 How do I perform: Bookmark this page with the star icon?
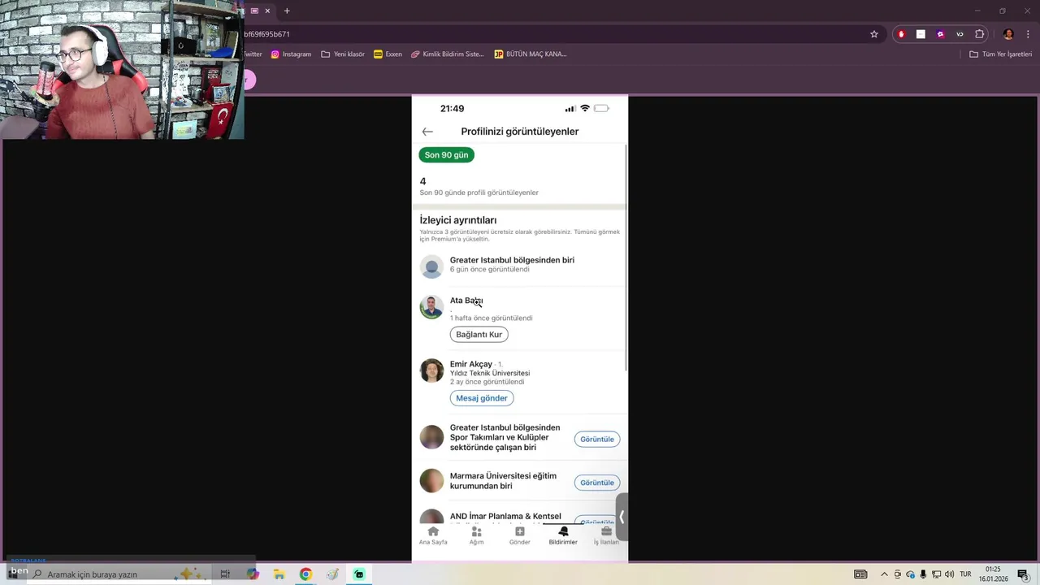(874, 34)
